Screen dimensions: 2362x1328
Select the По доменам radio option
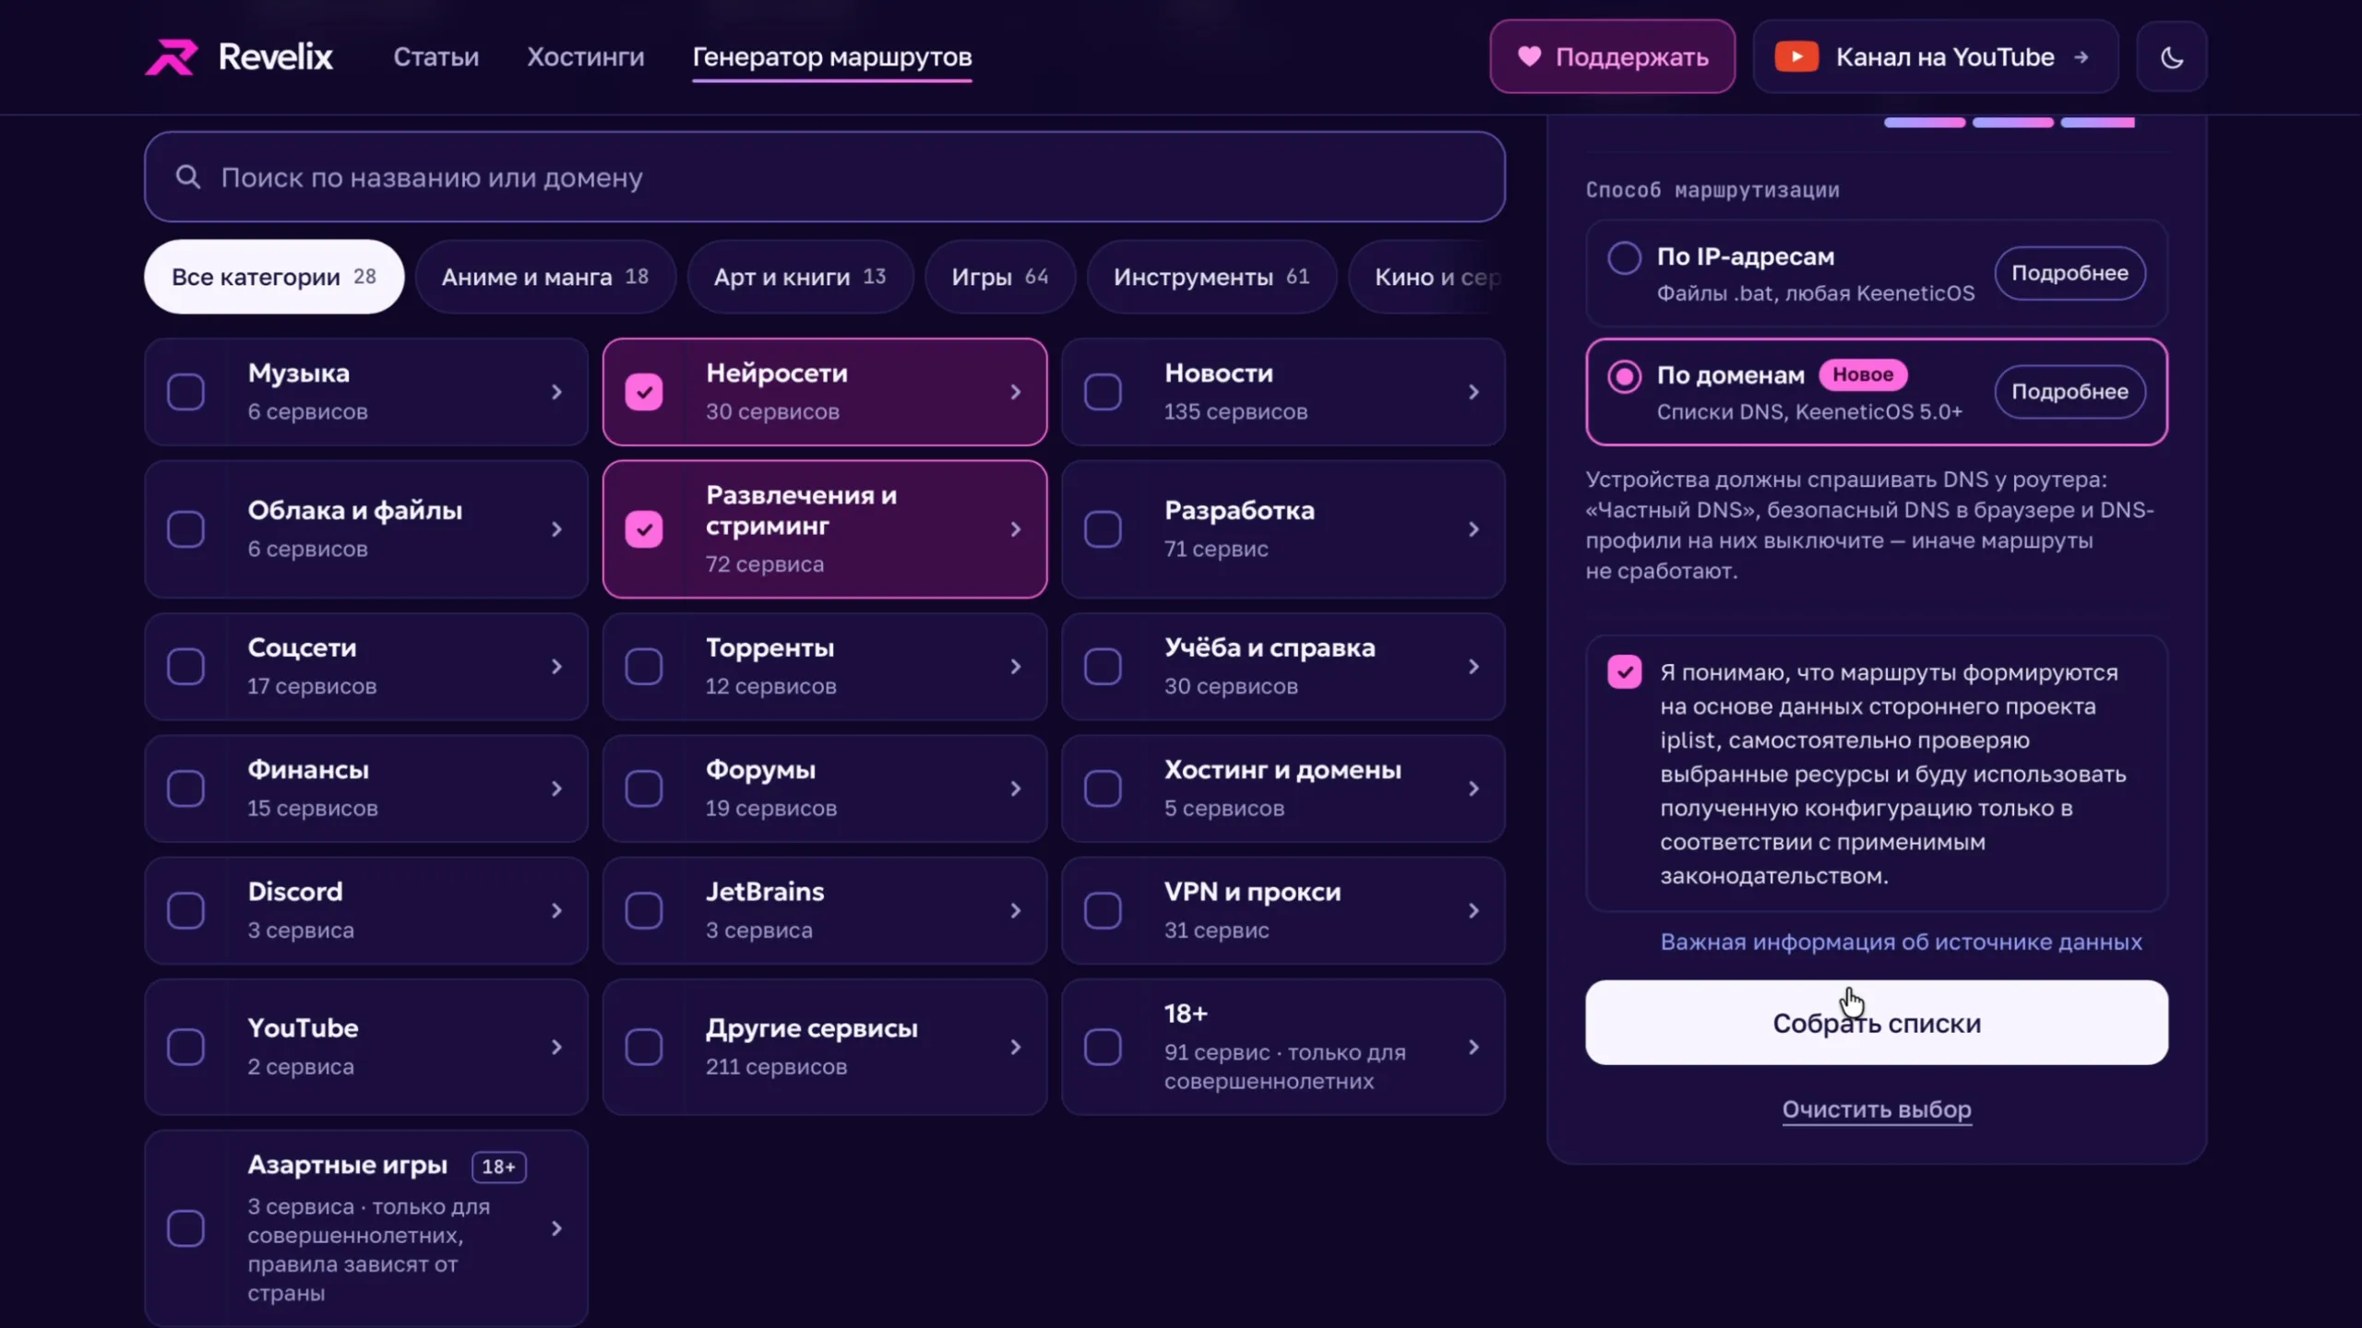(1625, 376)
